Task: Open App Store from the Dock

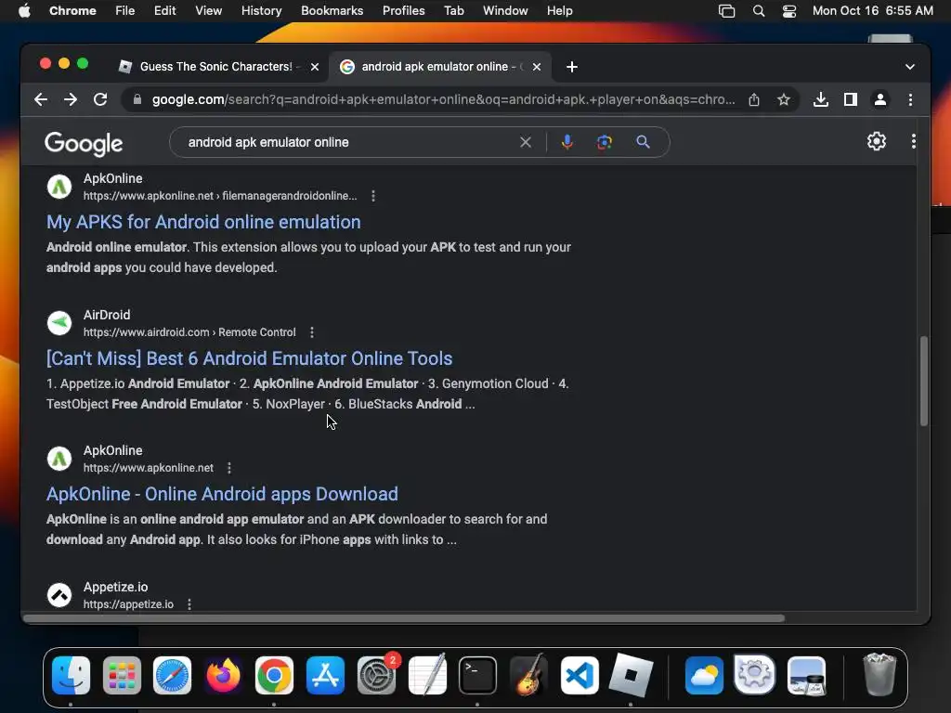Action: (325, 675)
